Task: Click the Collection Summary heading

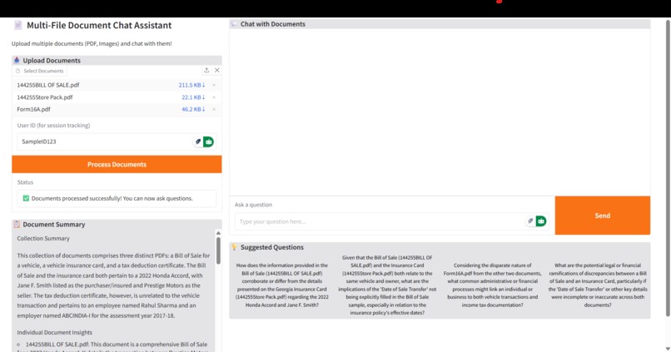Action: [43, 238]
